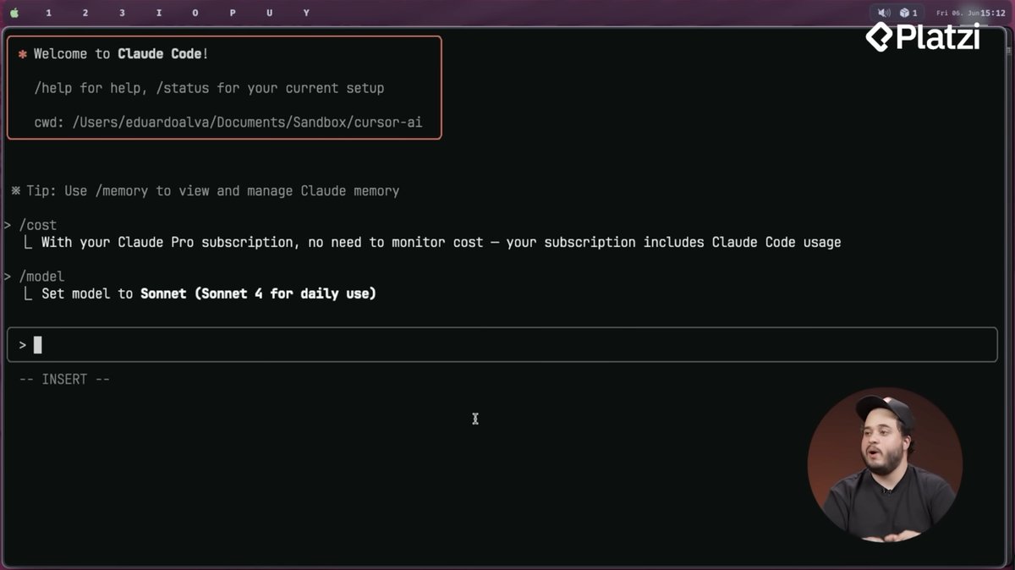The height and width of the screenshot is (570, 1015).
Task: Click the presenter webcam circle
Action: (x=885, y=464)
